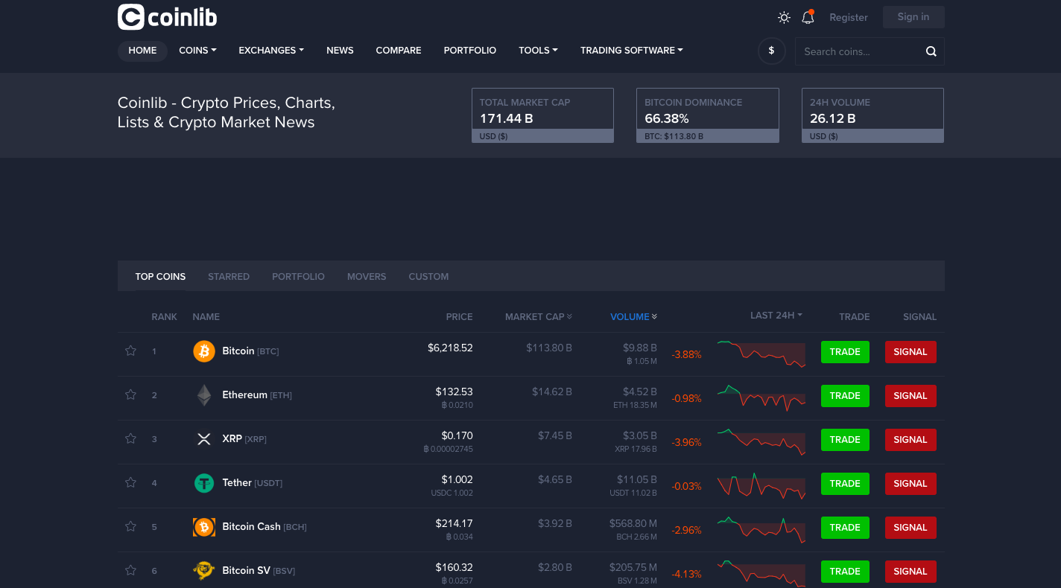Screen dimensions: 1061x588
Task: Click Signal button for Bitcoin SV
Action: pyautogui.click(x=910, y=572)
